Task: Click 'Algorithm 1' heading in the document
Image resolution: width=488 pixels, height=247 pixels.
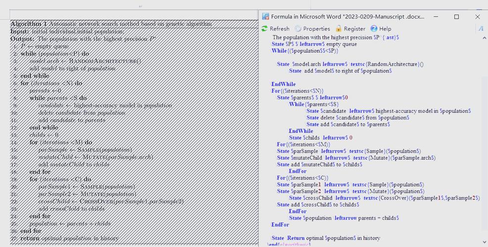Action: pyautogui.click(x=29, y=24)
